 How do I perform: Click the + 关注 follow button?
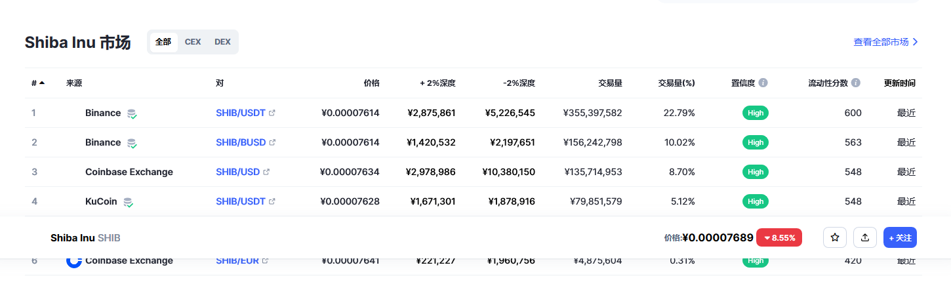[900, 237]
